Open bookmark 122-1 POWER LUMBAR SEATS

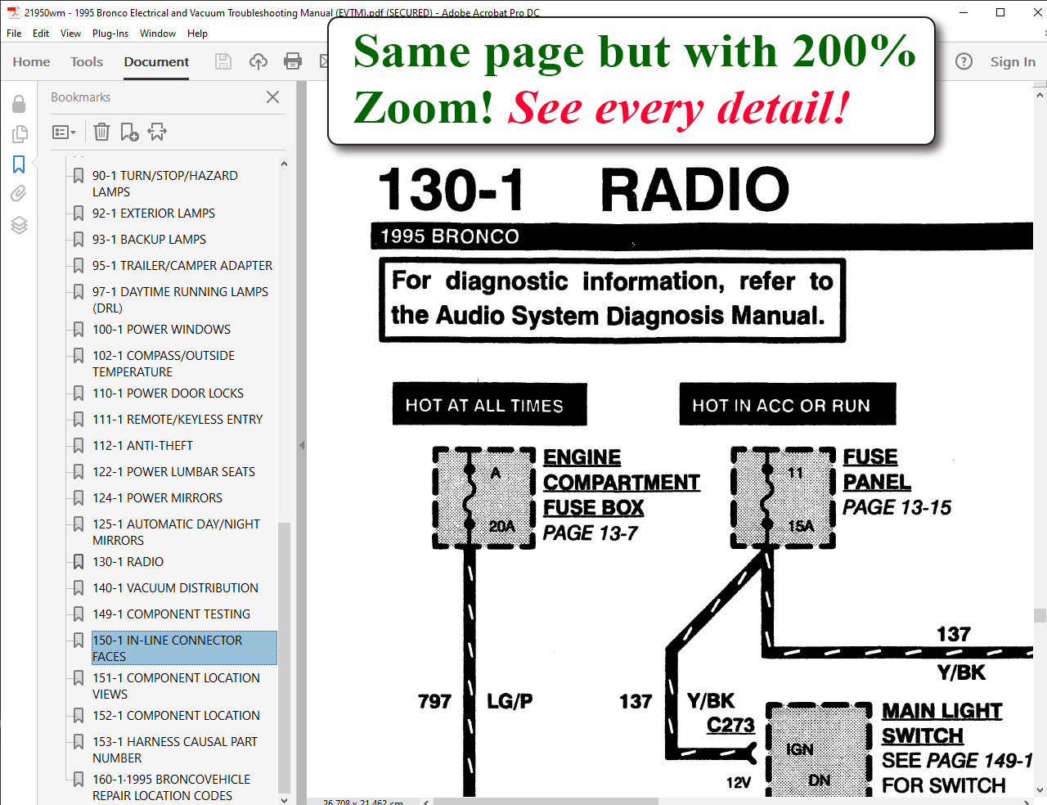173,471
